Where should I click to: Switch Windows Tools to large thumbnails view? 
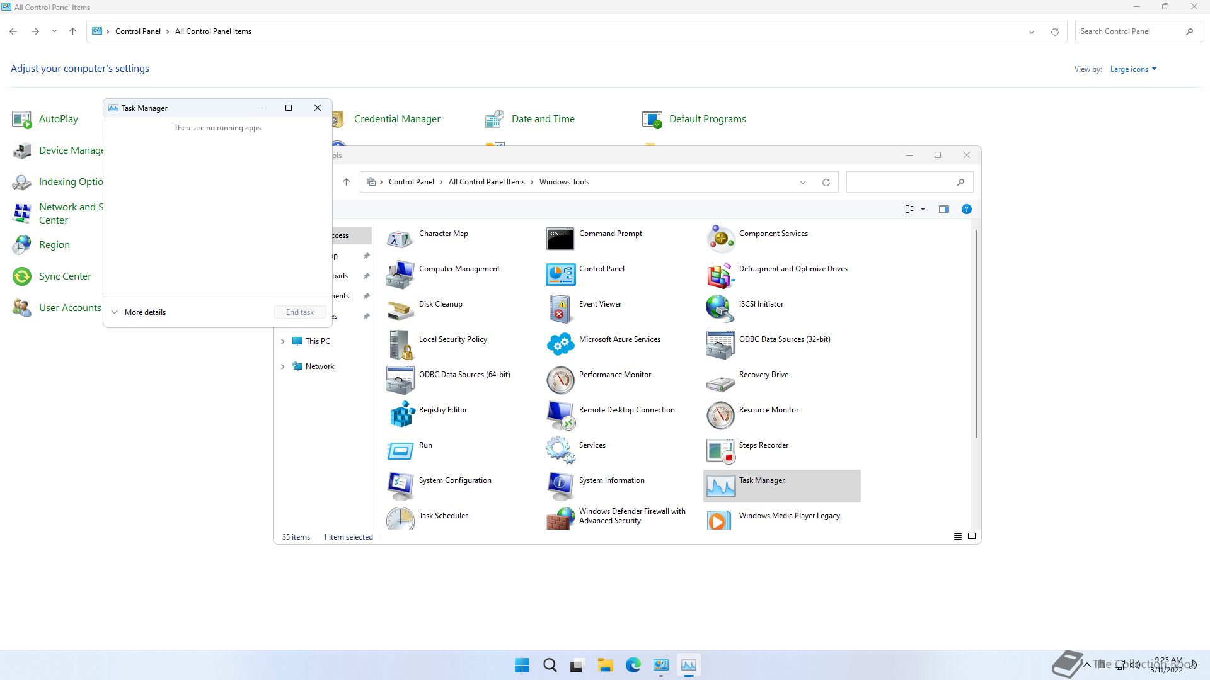[x=972, y=536]
